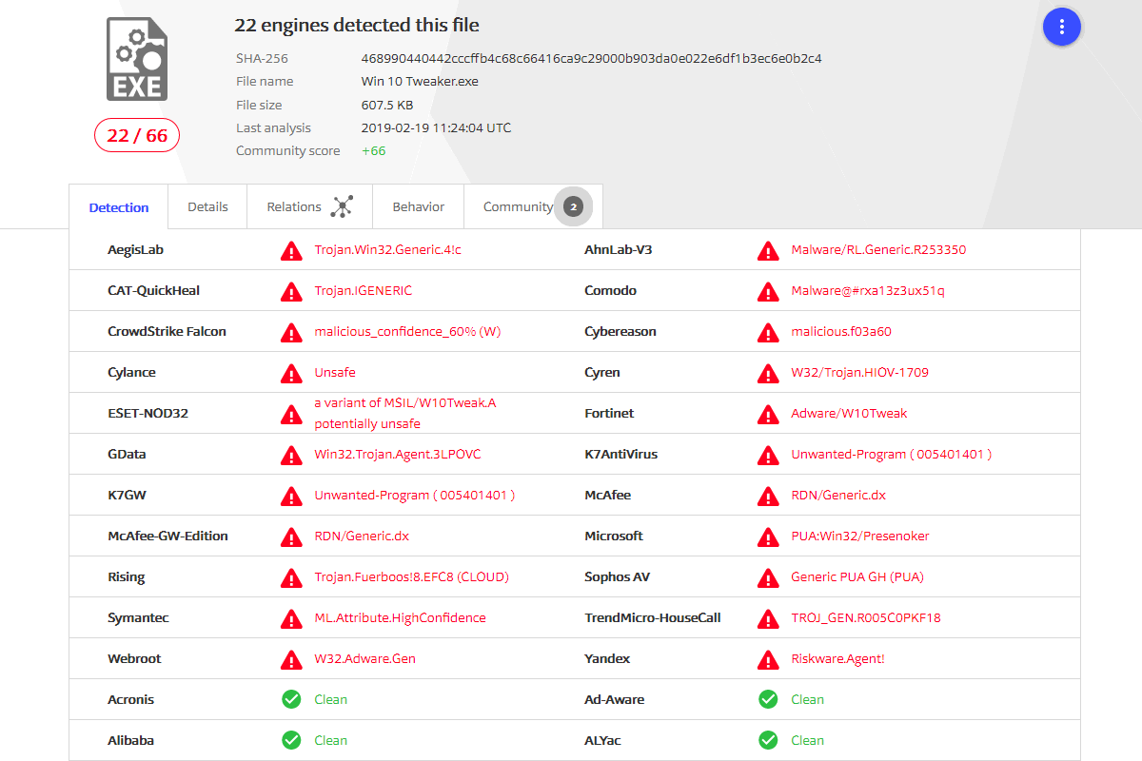
Task: Click warning icon beside AhnLab-V3 result
Action: click(x=768, y=250)
